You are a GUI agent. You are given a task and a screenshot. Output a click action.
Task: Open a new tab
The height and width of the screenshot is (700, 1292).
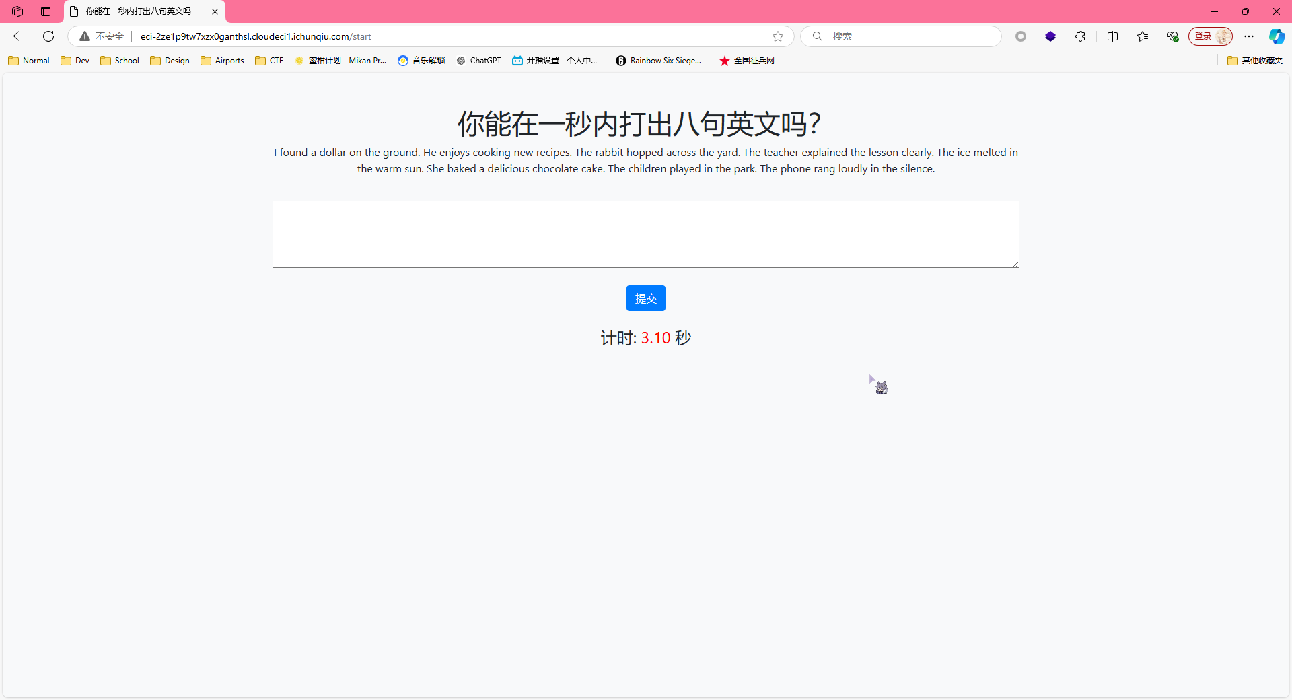pos(240,11)
